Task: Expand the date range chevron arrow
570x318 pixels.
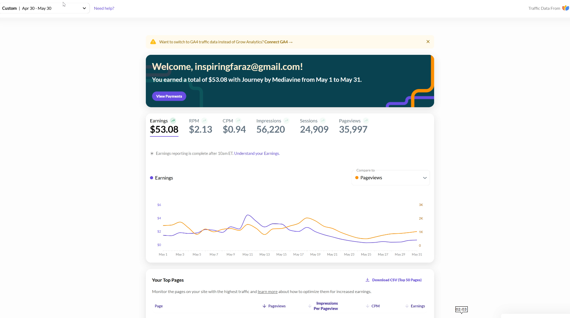Action: [x=84, y=8]
